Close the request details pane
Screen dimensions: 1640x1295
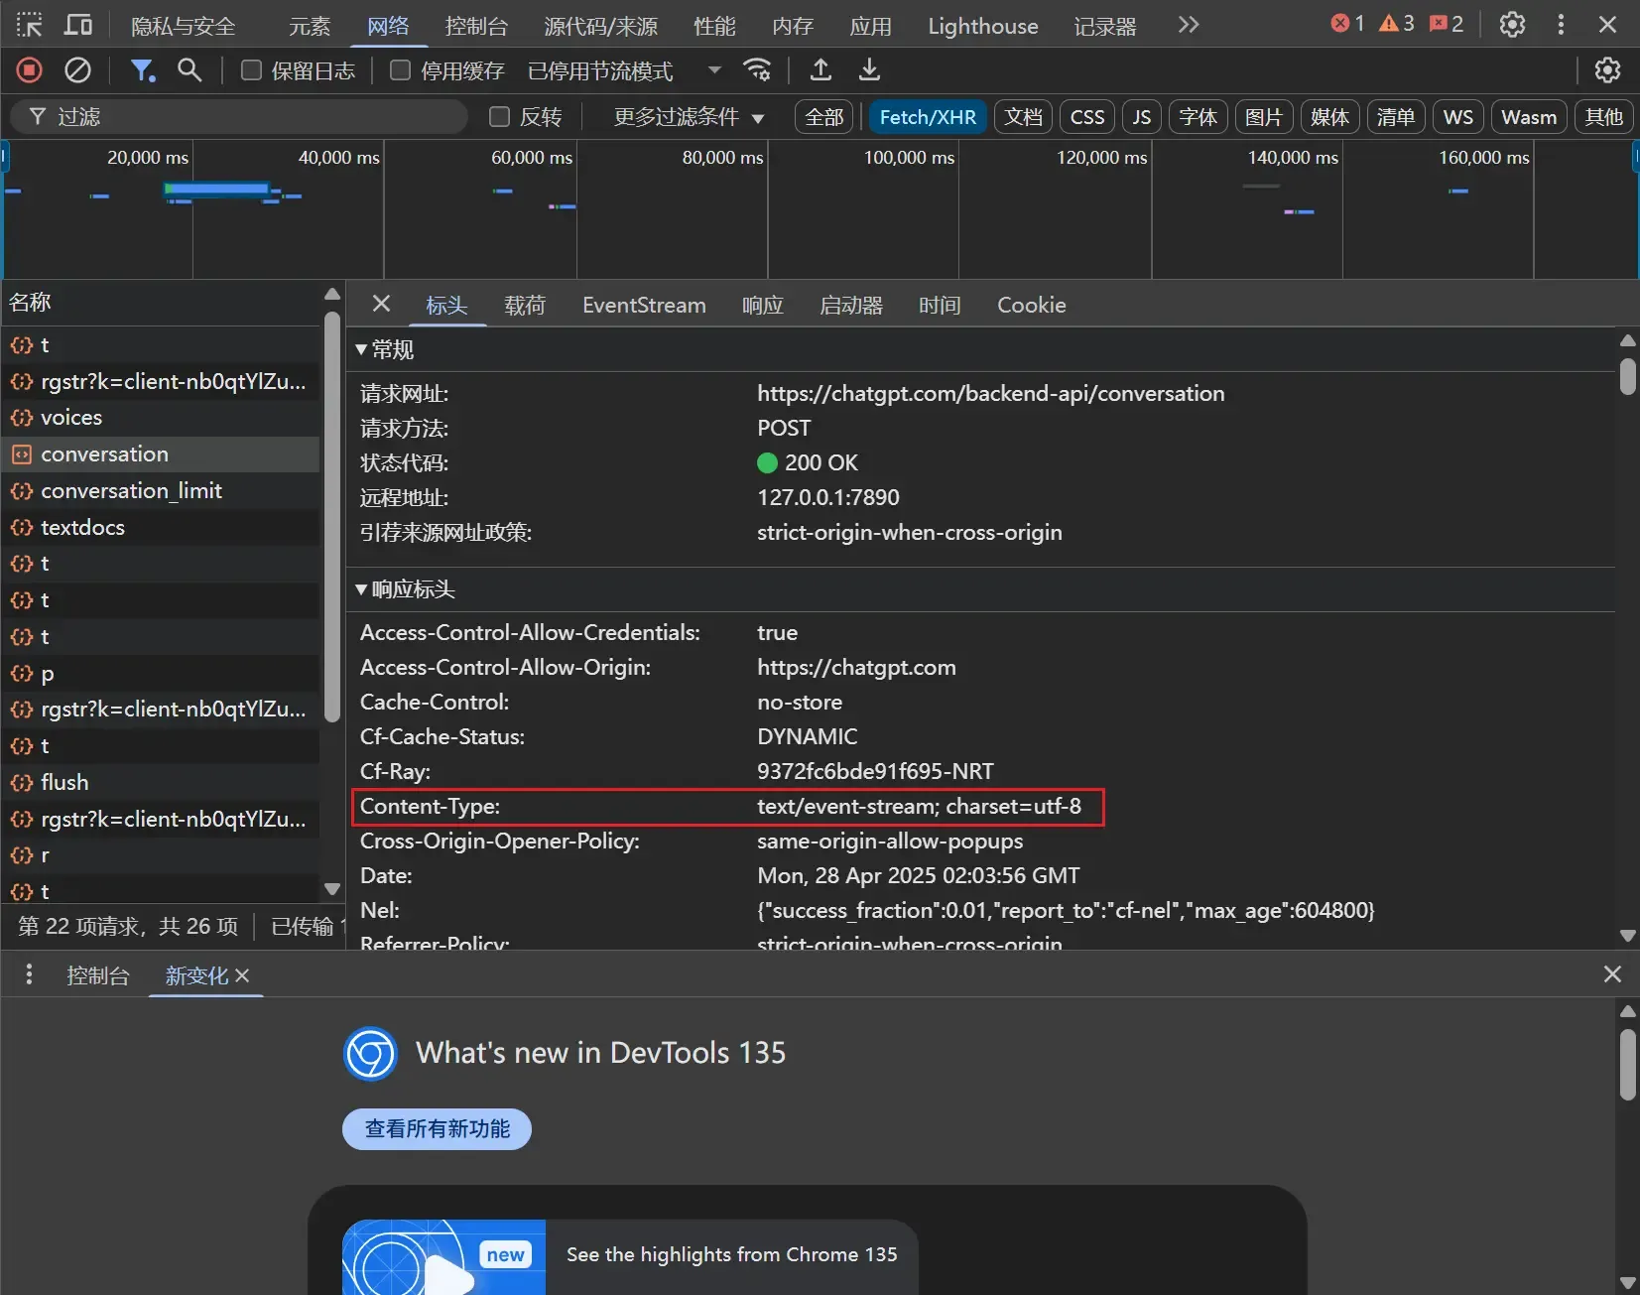coord(381,304)
